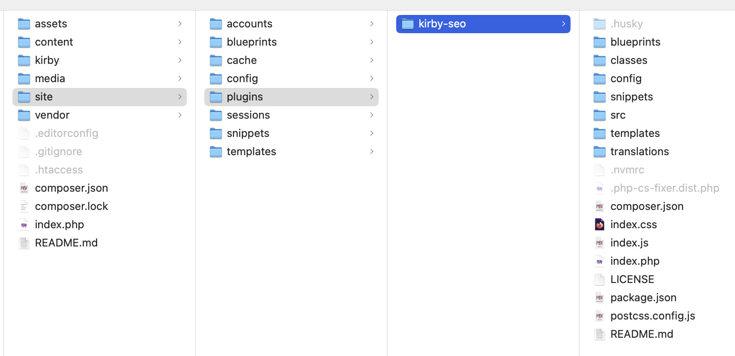Expand the blueprints folder chevron in site
This screenshot has width=735, height=356.
point(372,42)
